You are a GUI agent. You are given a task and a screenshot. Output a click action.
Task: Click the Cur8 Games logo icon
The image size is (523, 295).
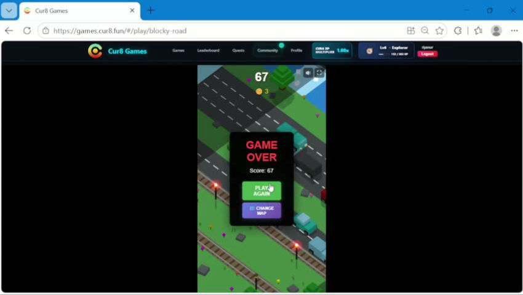(x=95, y=51)
